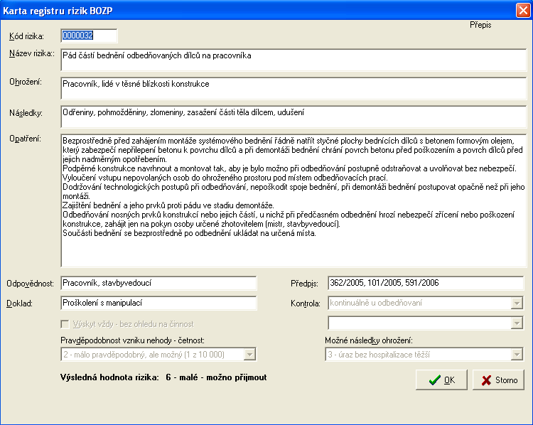Click the 'Pravděpodobnost vzniku nehody - četnost:' label

pos(133,340)
